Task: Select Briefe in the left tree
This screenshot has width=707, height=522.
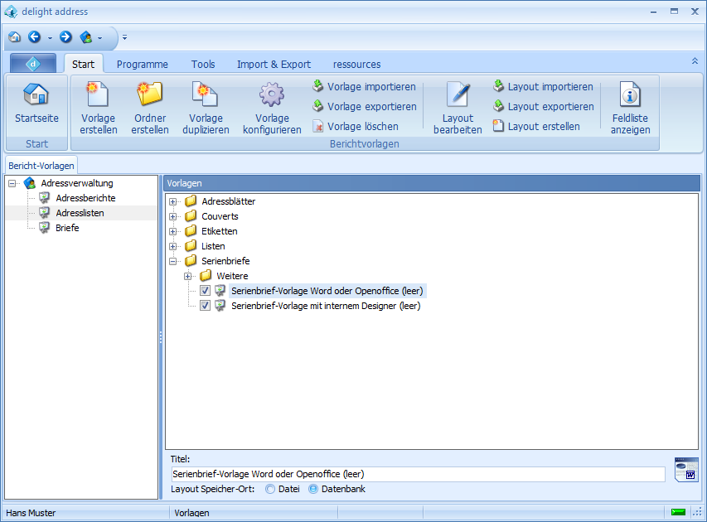Action: [x=67, y=228]
